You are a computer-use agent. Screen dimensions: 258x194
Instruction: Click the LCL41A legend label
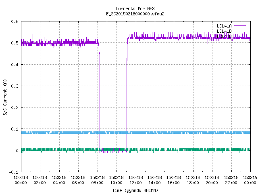point(224,26)
